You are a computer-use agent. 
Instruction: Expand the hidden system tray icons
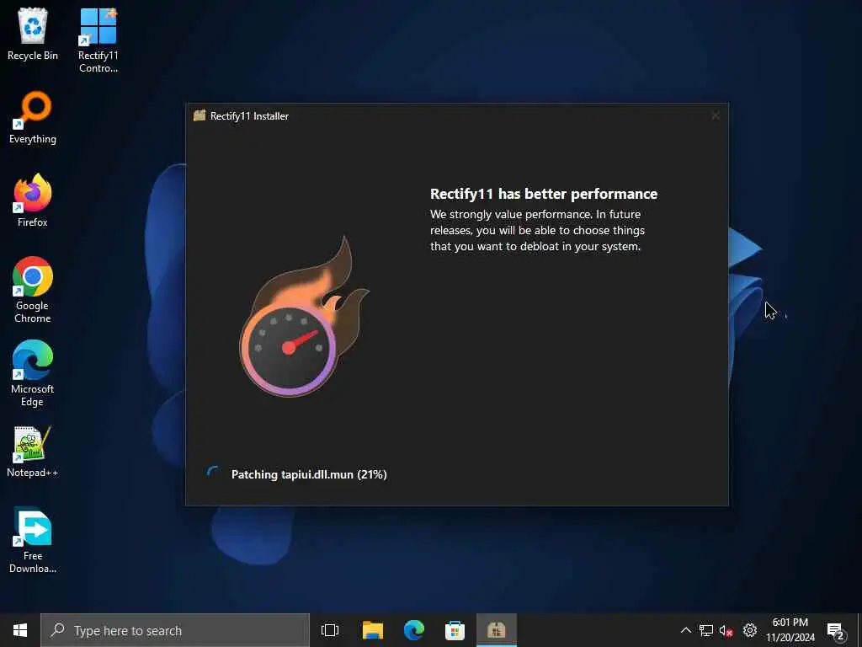(685, 630)
